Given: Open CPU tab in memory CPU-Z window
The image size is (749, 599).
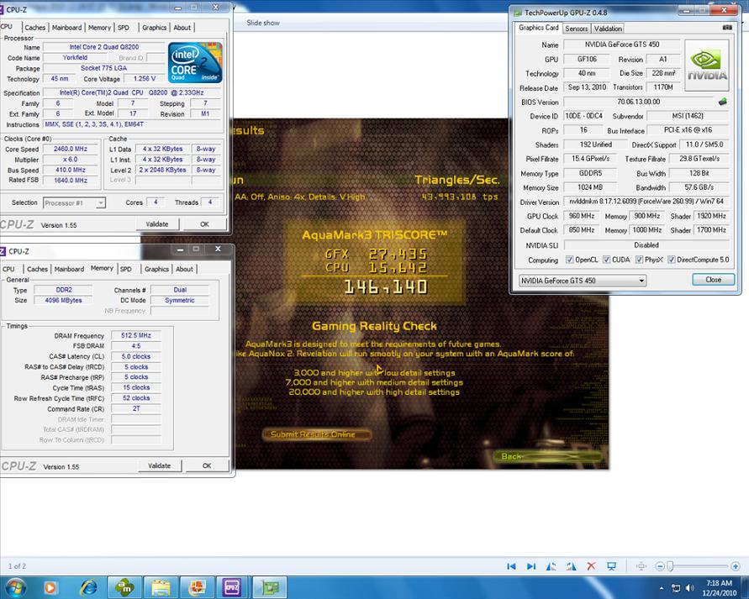Looking at the screenshot, I should (9, 269).
